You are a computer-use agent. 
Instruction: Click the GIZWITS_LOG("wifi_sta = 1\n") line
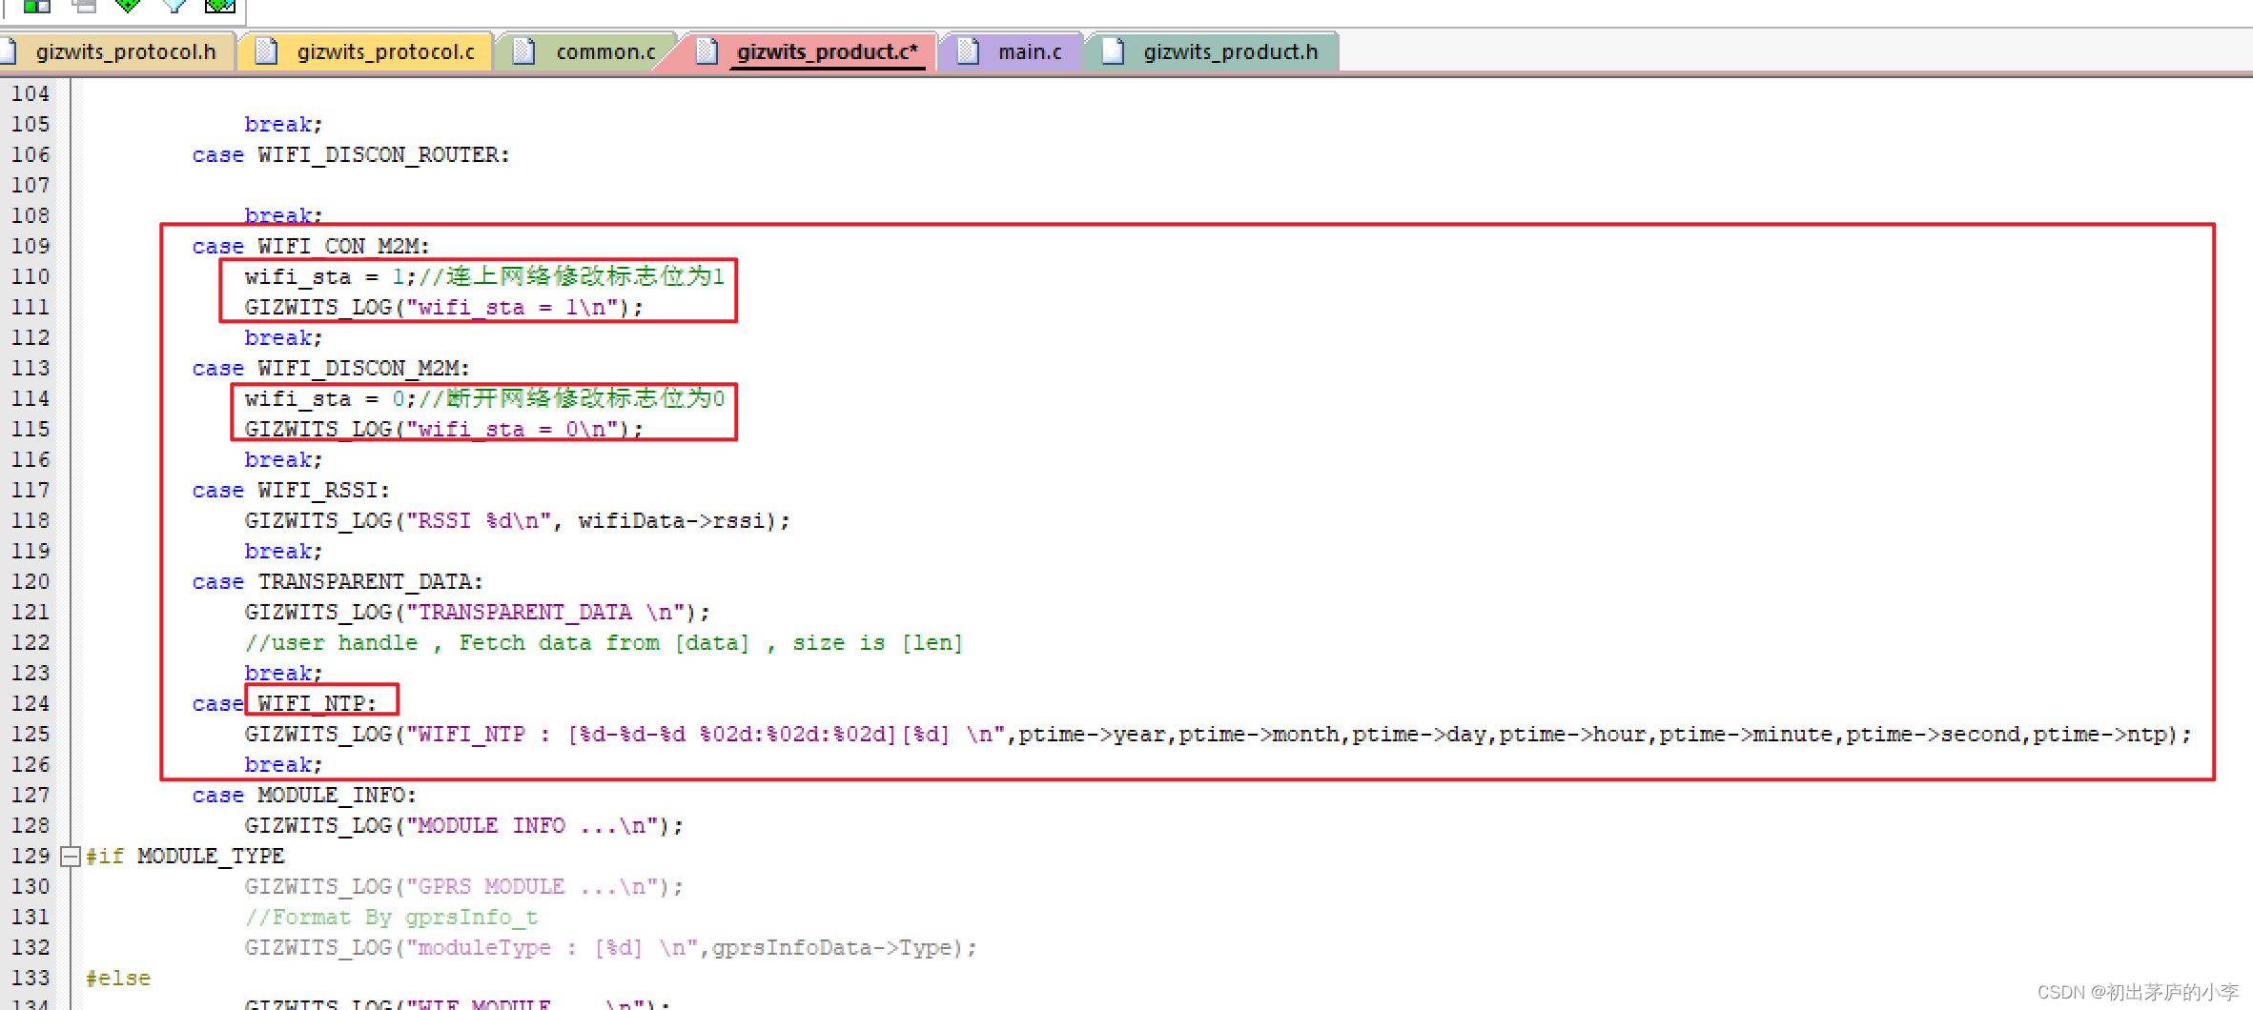click(444, 307)
